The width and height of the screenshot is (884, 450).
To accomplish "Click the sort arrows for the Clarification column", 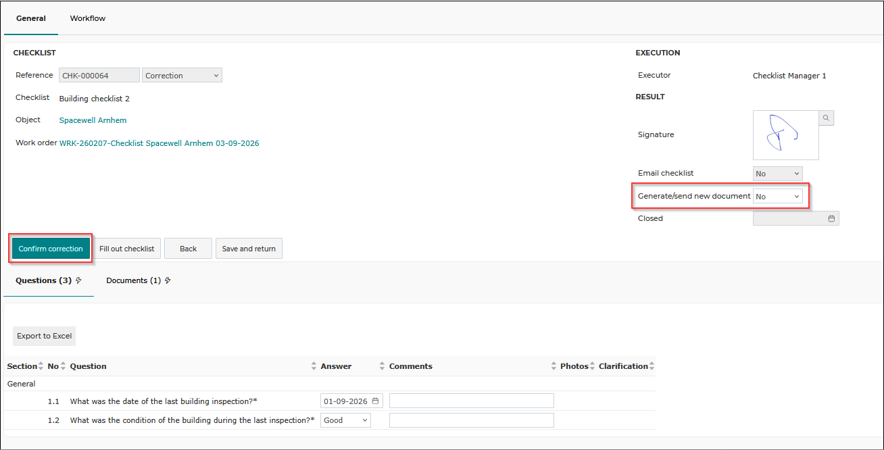I will click(x=652, y=366).
